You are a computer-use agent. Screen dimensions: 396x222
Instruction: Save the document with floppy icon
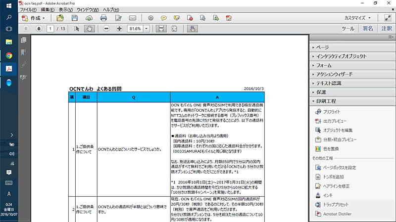coord(75,18)
